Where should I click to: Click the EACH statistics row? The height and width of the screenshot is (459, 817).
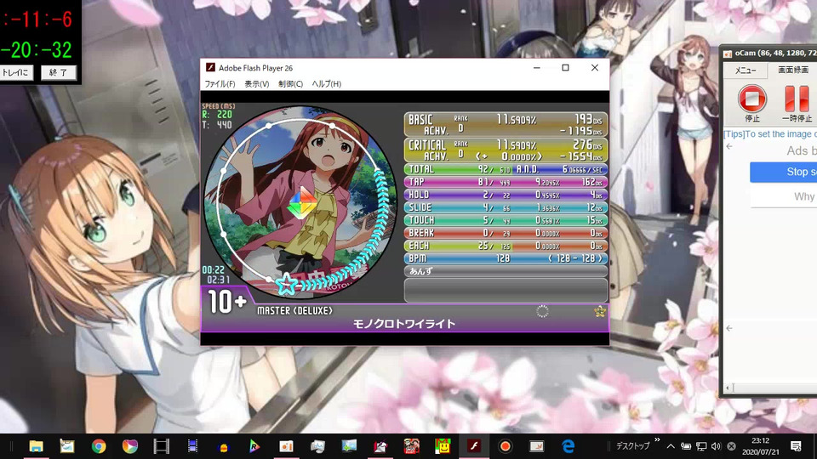click(x=506, y=246)
